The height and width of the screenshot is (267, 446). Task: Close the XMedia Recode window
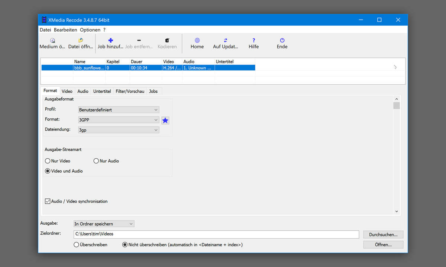coord(398,20)
